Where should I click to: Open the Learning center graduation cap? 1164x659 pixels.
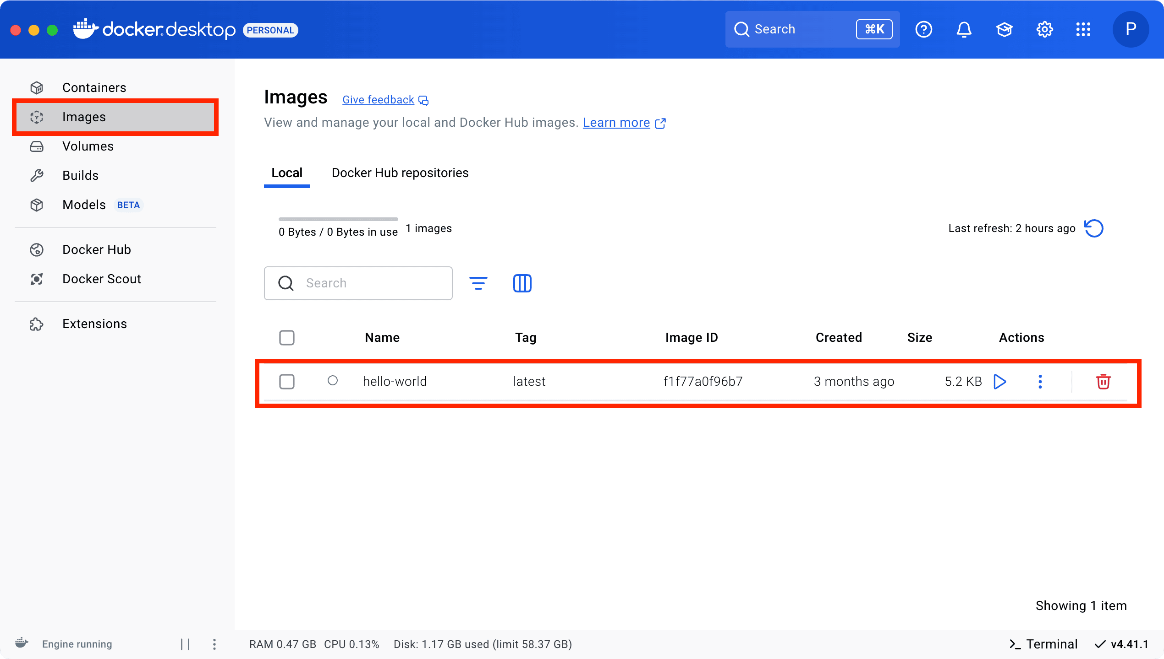pos(1004,29)
